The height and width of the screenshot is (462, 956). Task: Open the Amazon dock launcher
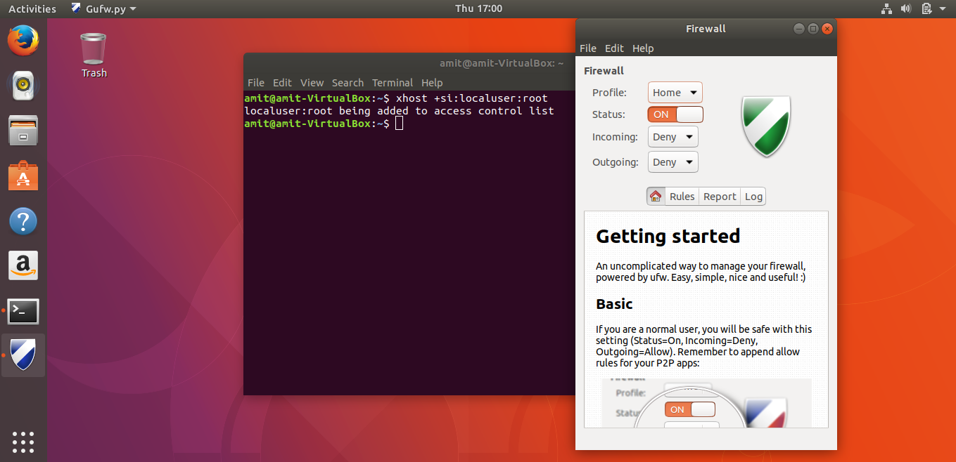point(23,266)
